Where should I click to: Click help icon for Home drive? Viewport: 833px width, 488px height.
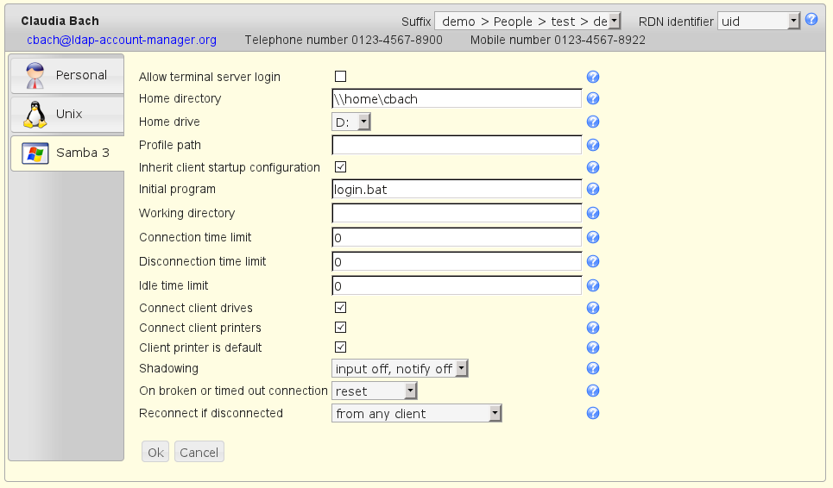click(593, 122)
